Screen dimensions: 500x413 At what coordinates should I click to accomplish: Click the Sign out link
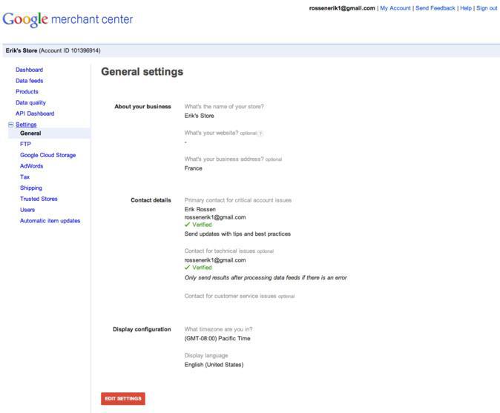coord(487,8)
